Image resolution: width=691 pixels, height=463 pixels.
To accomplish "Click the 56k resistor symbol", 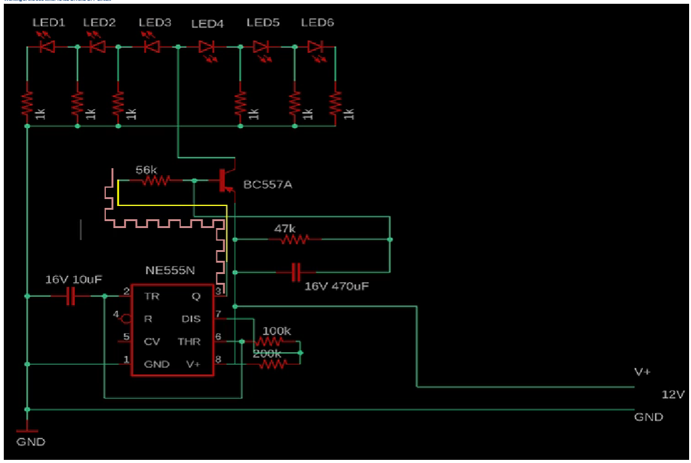I will pos(155,181).
